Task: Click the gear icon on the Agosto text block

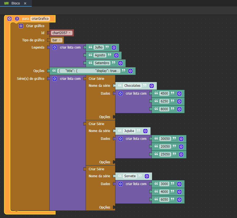Action: pos(116,55)
